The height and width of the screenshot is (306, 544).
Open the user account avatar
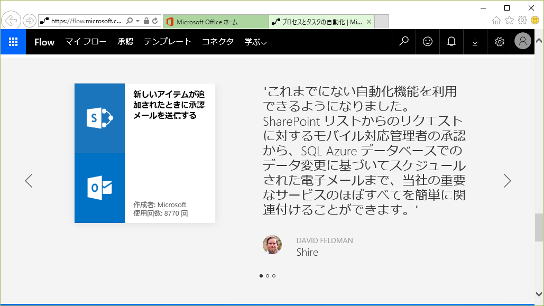click(x=523, y=41)
